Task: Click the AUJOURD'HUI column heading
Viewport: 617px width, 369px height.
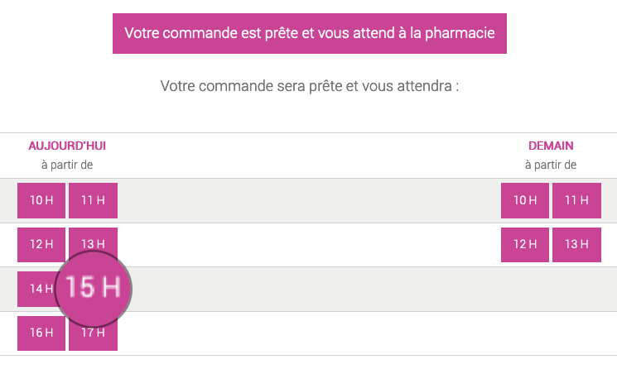Action: tap(67, 146)
